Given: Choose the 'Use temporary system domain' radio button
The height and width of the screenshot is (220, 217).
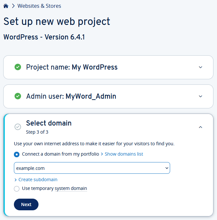Looking at the screenshot, I should 17,189.
